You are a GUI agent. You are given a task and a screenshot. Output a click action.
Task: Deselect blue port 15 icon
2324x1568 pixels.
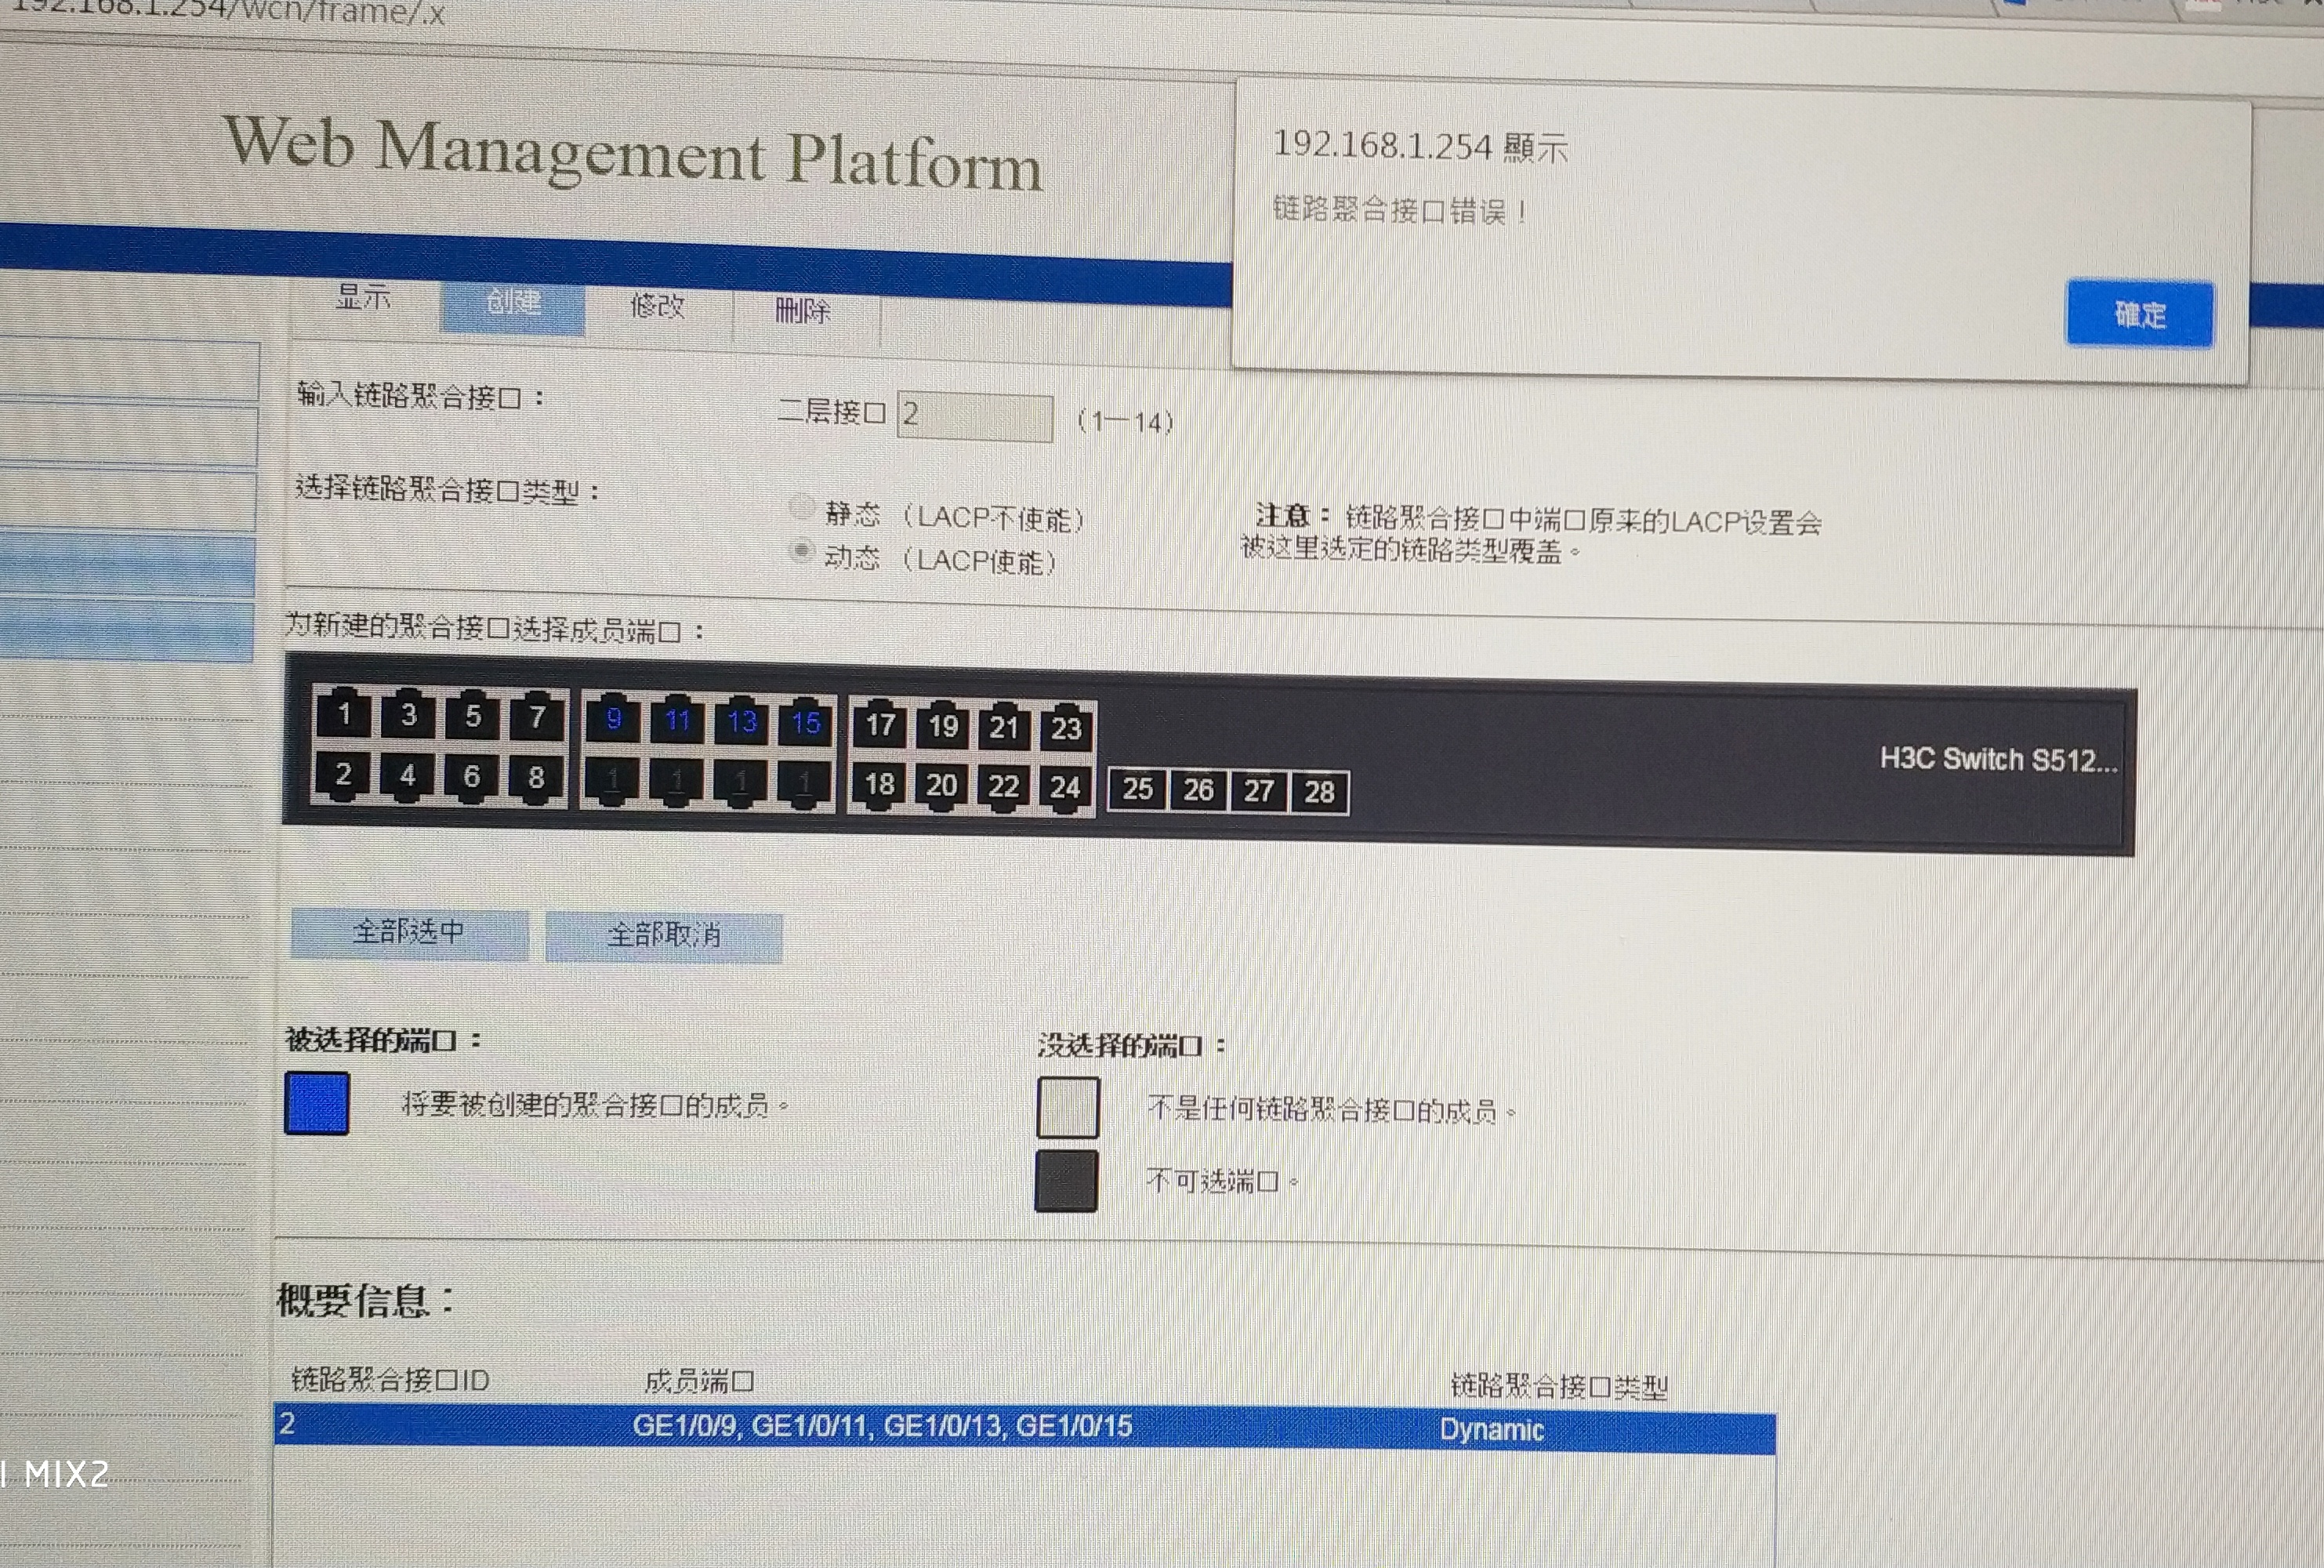click(806, 723)
